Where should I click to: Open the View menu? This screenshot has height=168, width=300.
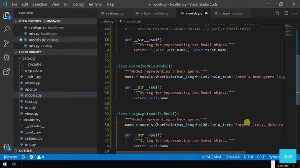pyautogui.click(x=55, y=4)
